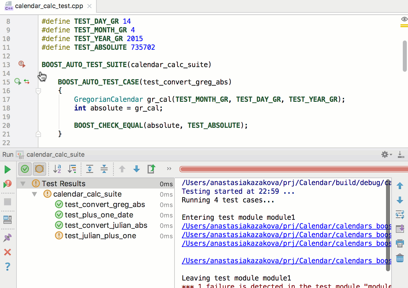Click the red test progress bar
Screen dimensions: 408x288
click(293, 169)
